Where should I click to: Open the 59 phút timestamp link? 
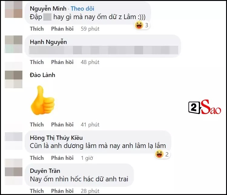click(x=90, y=29)
